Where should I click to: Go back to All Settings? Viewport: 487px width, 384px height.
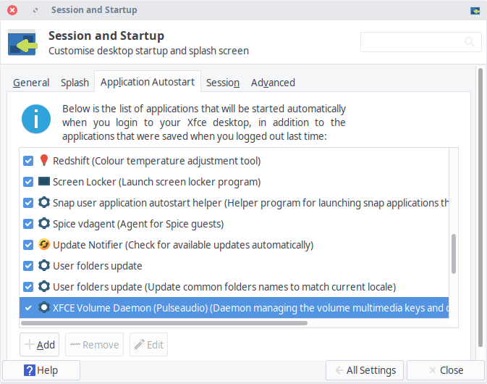(365, 370)
